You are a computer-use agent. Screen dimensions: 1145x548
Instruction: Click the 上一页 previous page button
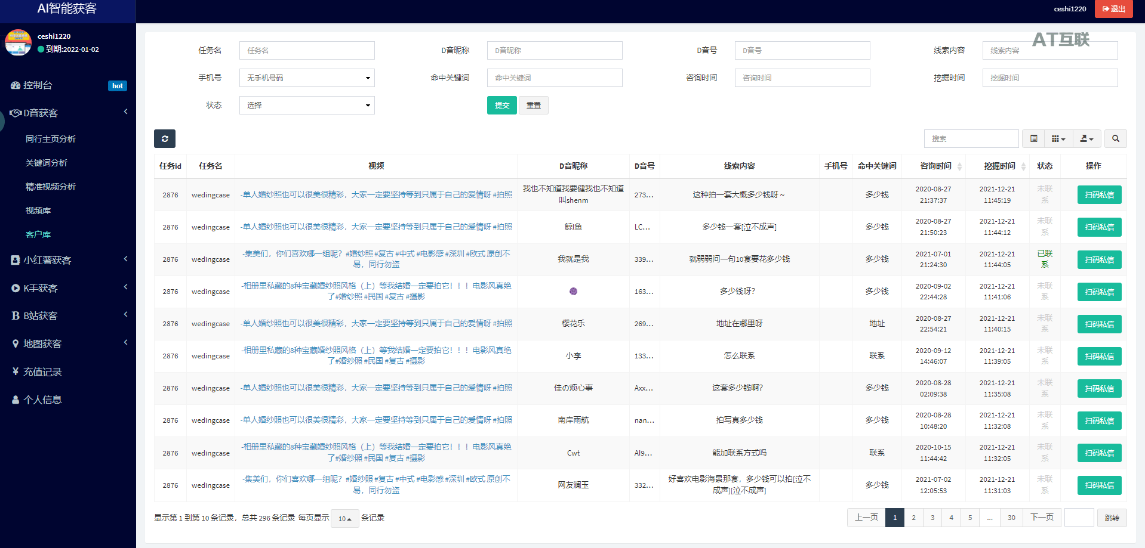(866, 518)
